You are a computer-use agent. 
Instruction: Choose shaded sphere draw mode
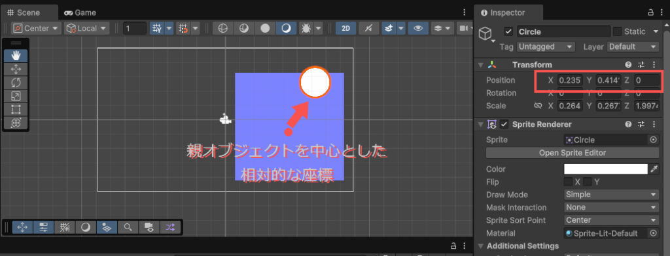tap(287, 29)
